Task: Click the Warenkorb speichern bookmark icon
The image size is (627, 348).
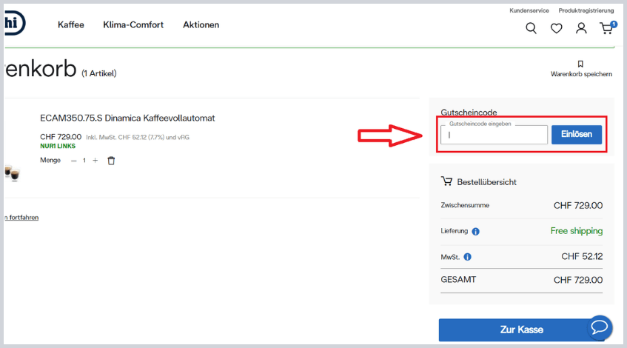Action: point(580,64)
